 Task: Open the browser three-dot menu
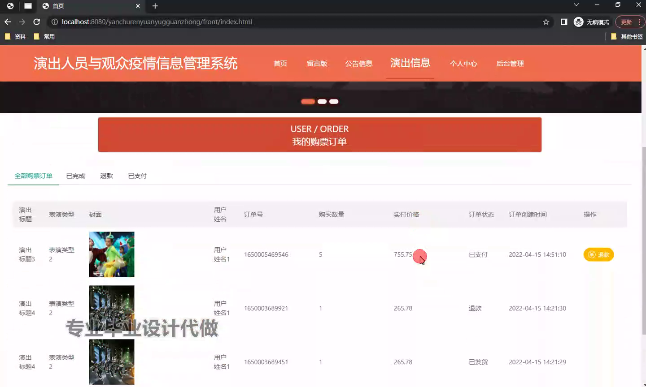pyautogui.click(x=640, y=22)
